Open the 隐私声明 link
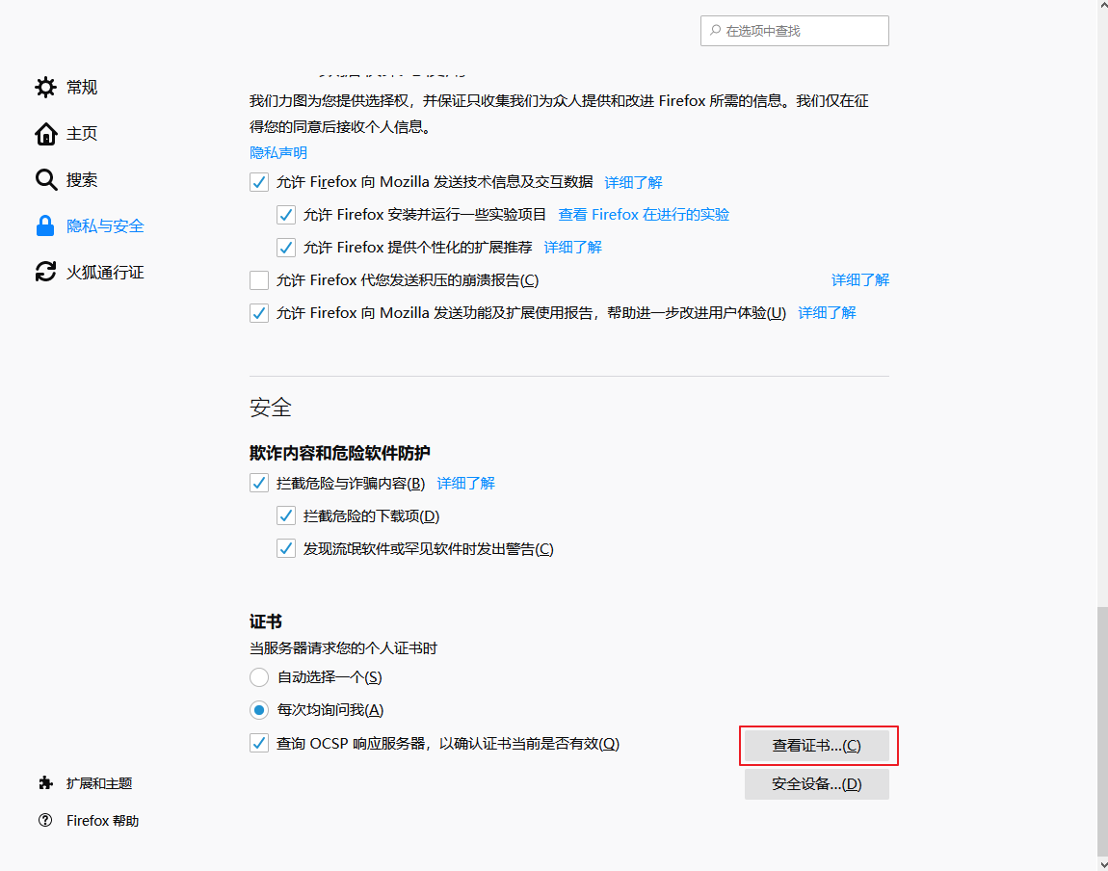Screen dimensions: 1108x871 coord(278,152)
